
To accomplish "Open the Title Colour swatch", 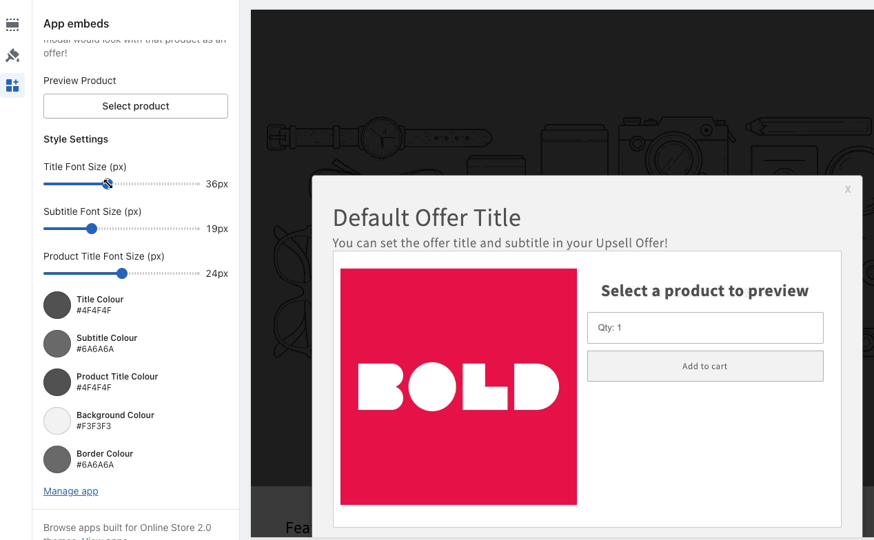I will pos(57,304).
